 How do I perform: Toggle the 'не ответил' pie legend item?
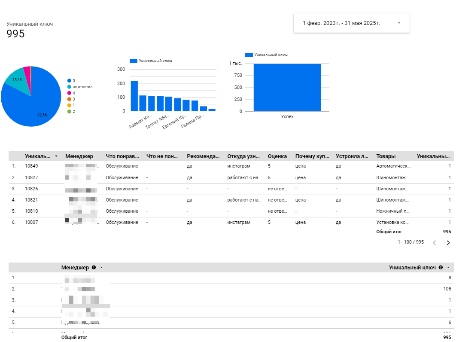(82, 87)
